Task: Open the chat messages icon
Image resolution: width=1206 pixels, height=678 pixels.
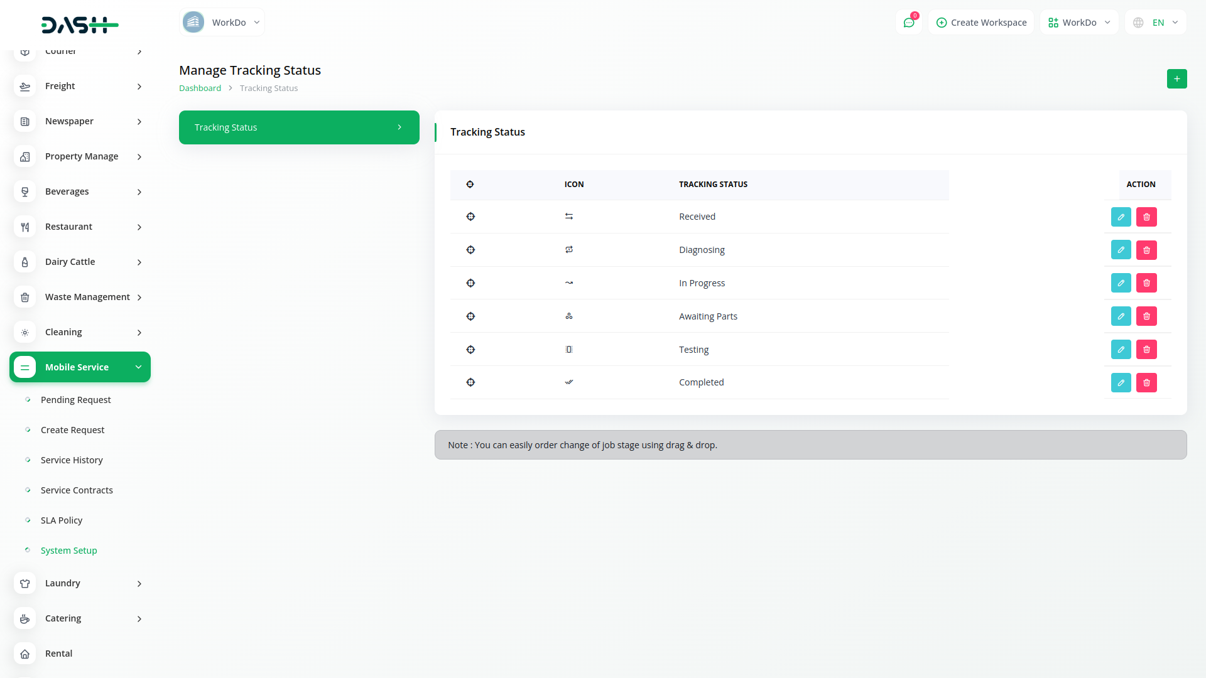Action: coord(908,23)
